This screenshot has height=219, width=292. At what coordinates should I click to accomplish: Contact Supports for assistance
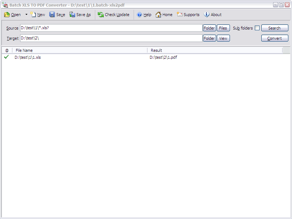(188, 15)
